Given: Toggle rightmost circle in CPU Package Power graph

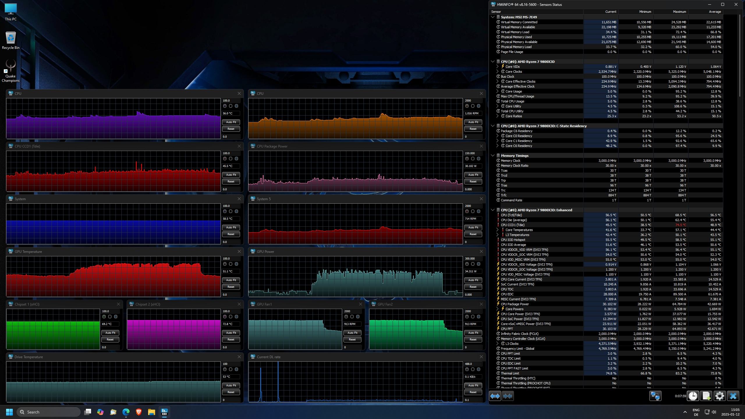Looking at the screenshot, I should point(478,159).
